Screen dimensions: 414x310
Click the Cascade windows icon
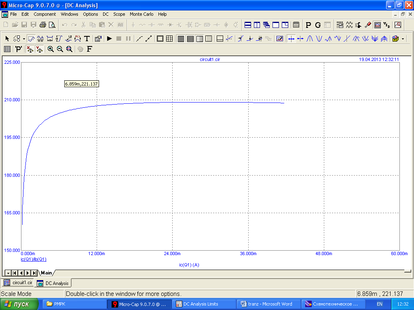pos(266,25)
